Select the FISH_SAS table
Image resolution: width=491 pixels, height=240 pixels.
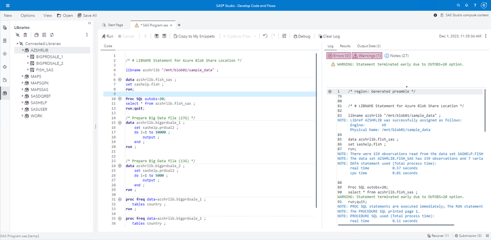coord(44,70)
